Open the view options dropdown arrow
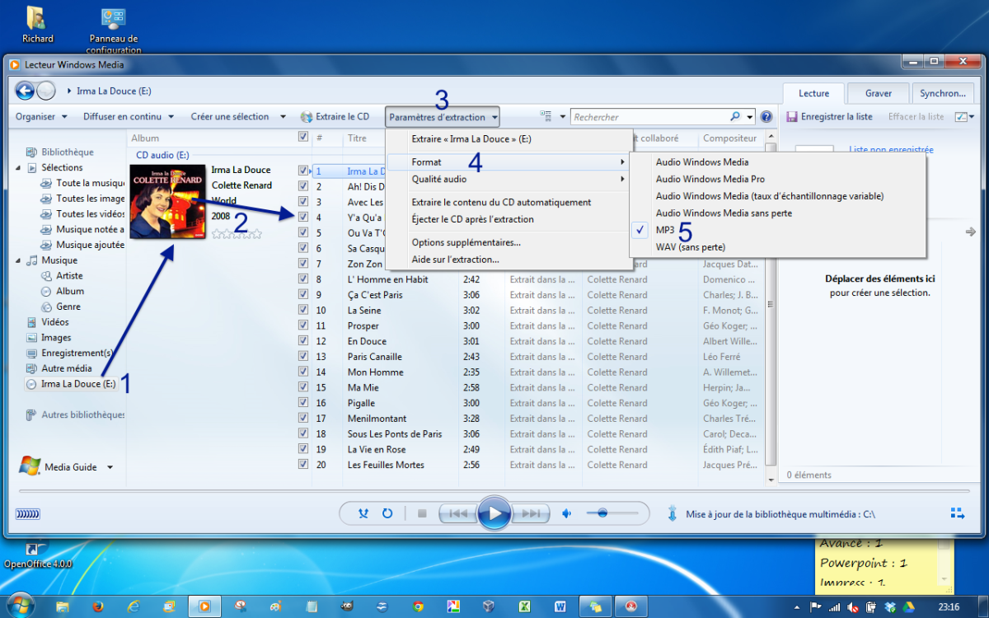 (563, 117)
